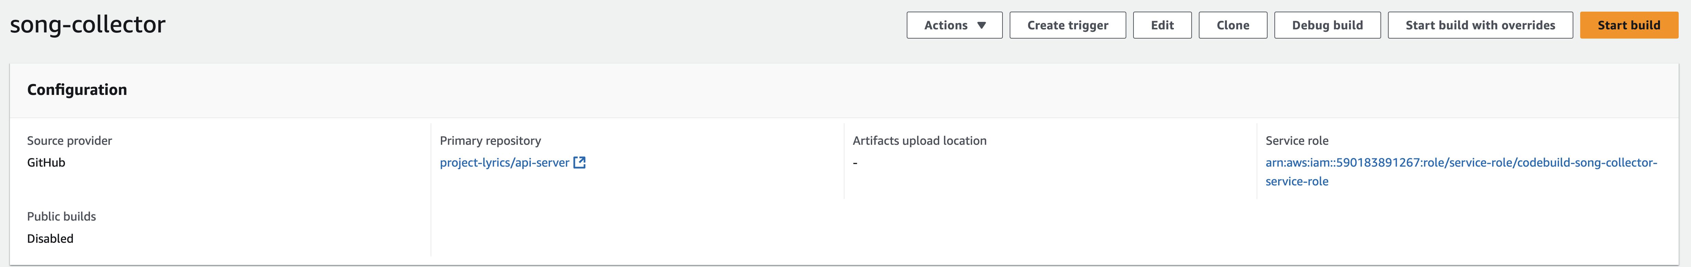Select Start build with overrides
The height and width of the screenshot is (267, 1691).
[x=1480, y=25]
